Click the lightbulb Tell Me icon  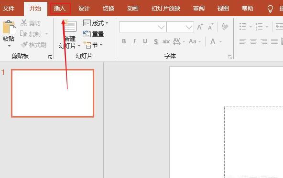pos(270,9)
